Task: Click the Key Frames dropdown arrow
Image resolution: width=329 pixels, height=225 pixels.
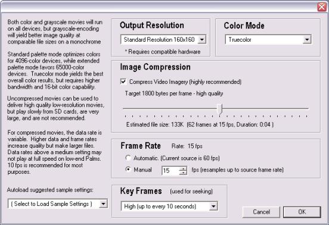Action: [213, 207]
